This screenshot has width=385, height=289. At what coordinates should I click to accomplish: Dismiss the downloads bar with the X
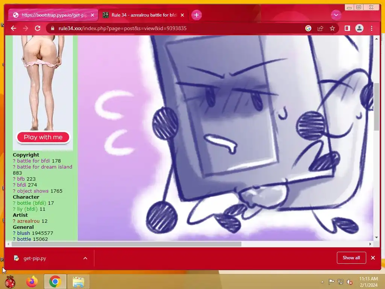[x=373, y=258]
